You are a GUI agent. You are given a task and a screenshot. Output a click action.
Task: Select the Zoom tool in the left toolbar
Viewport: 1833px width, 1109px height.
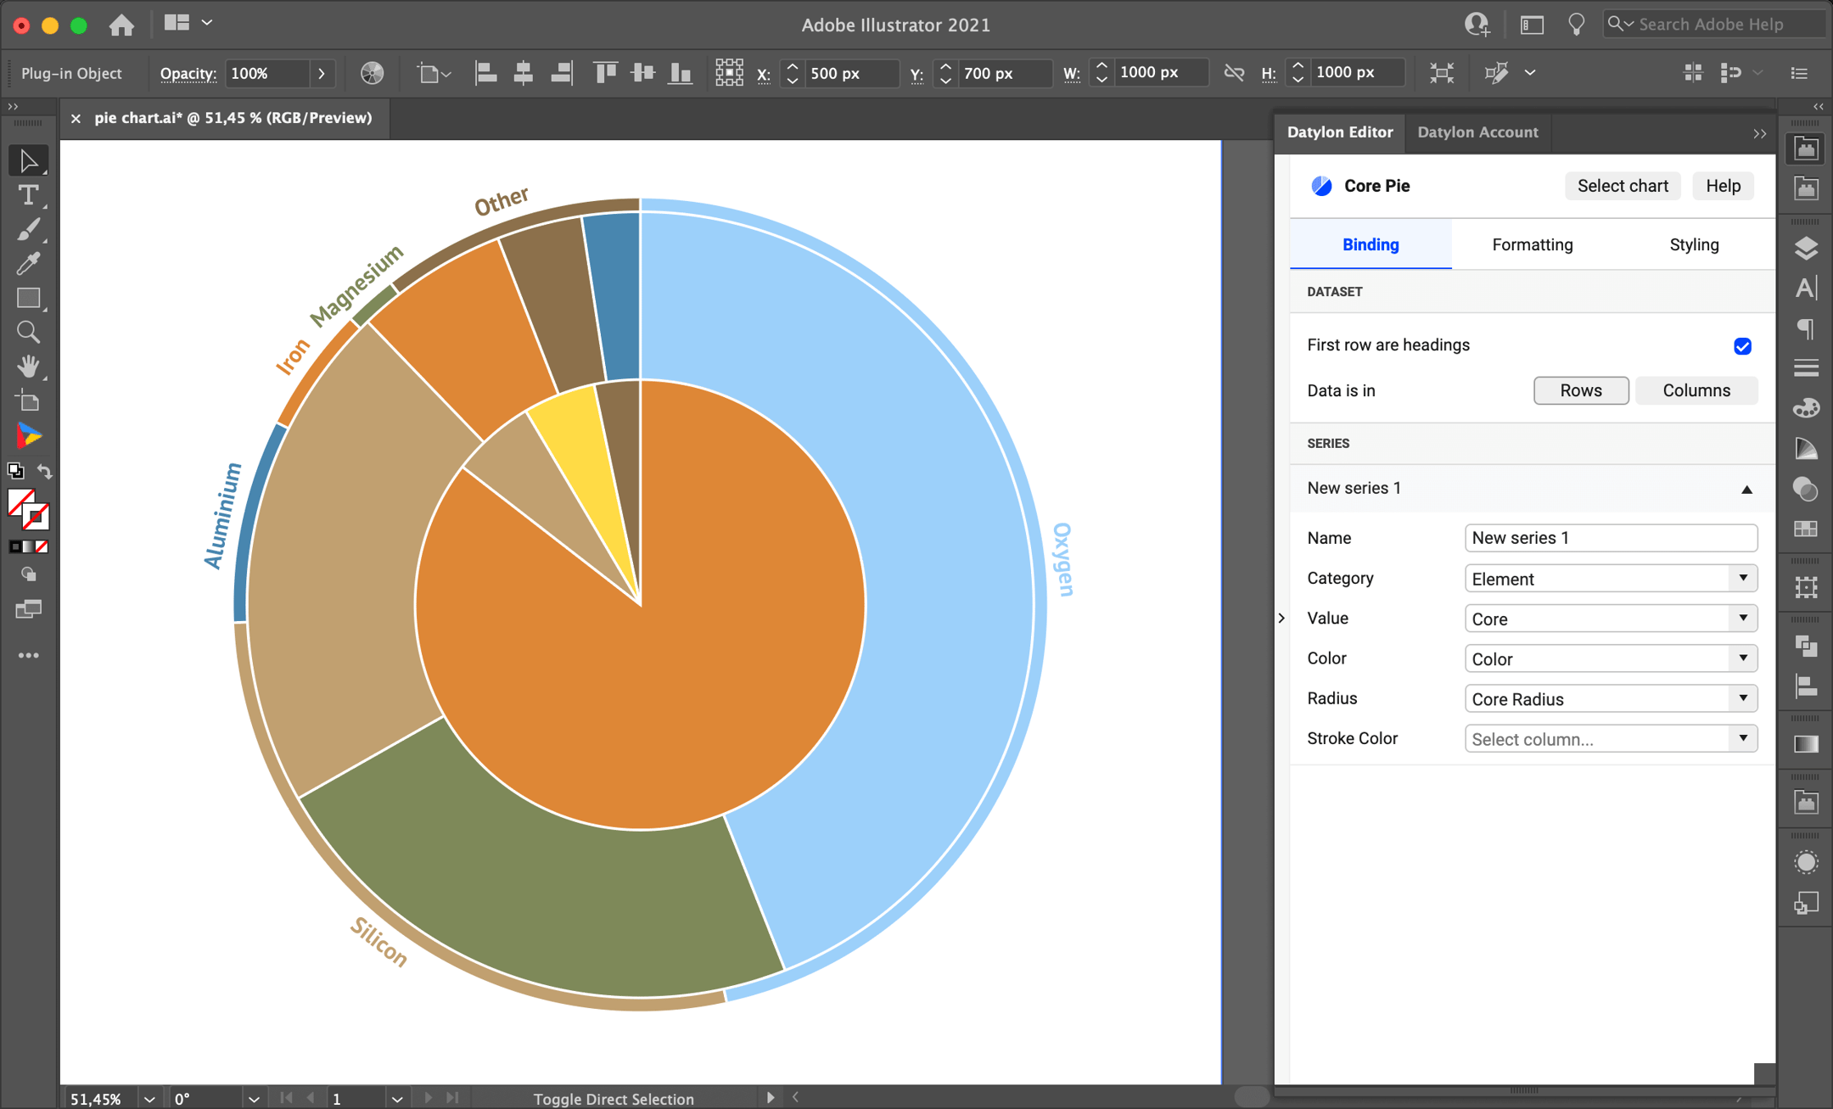tap(28, 332)
